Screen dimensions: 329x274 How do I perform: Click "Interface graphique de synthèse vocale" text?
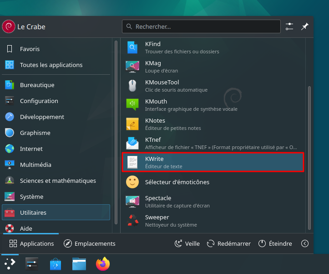(191, 109)
